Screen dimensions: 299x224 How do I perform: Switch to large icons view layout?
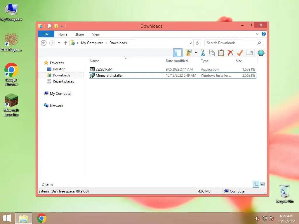coord(263,184)
